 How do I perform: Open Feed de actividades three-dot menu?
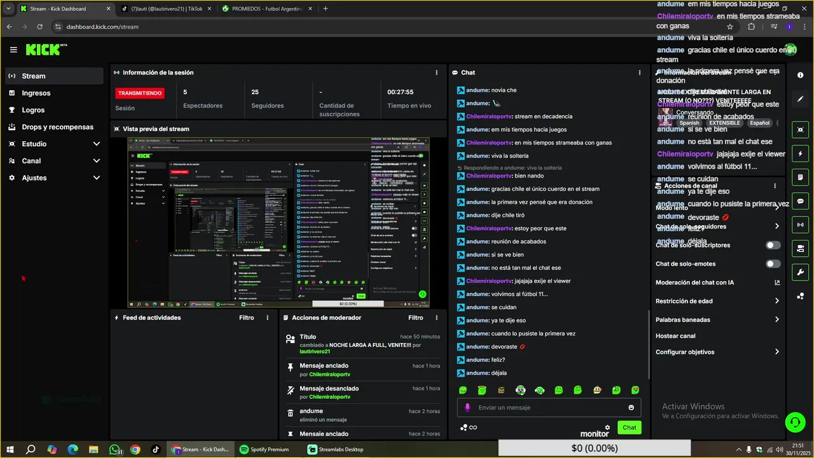click(x=267, y=317)
